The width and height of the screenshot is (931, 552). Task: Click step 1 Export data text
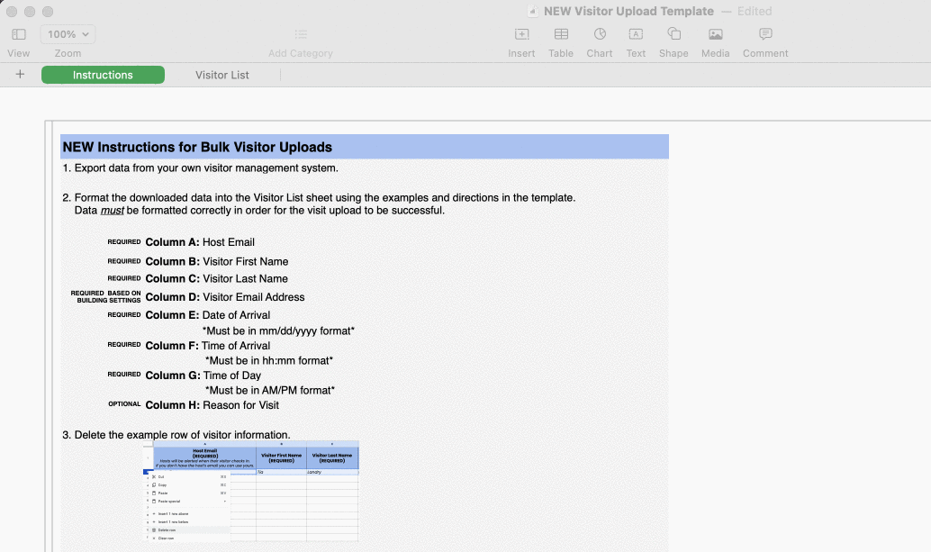point(200,168)
